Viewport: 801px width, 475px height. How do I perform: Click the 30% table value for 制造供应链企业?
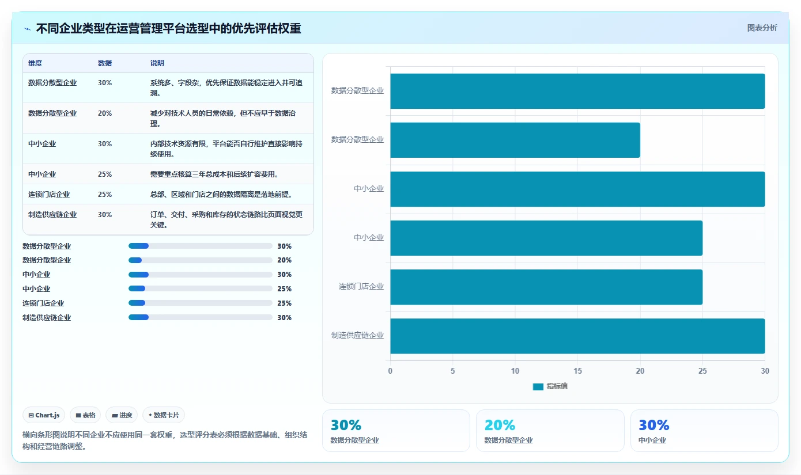point(105,214)
